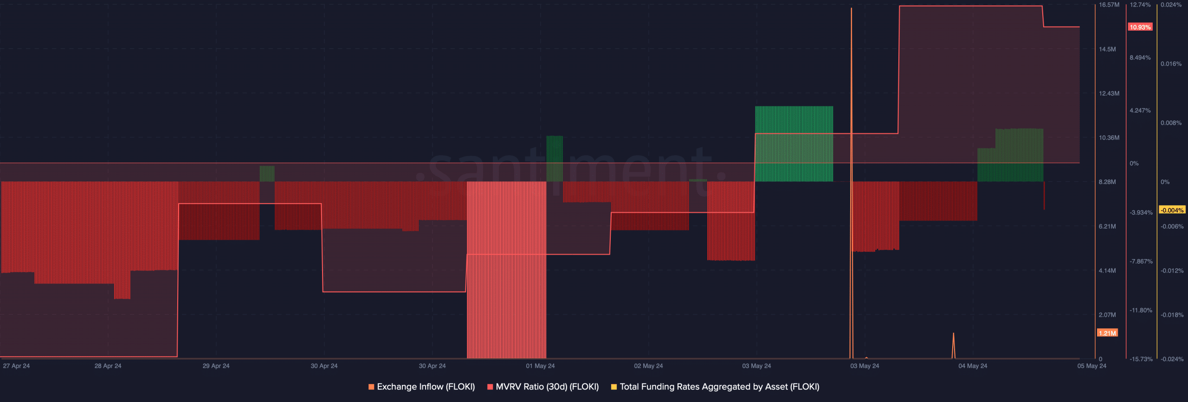
Task: Click the 8.28M inflow axis label
Action: [x=1107, y=182]
